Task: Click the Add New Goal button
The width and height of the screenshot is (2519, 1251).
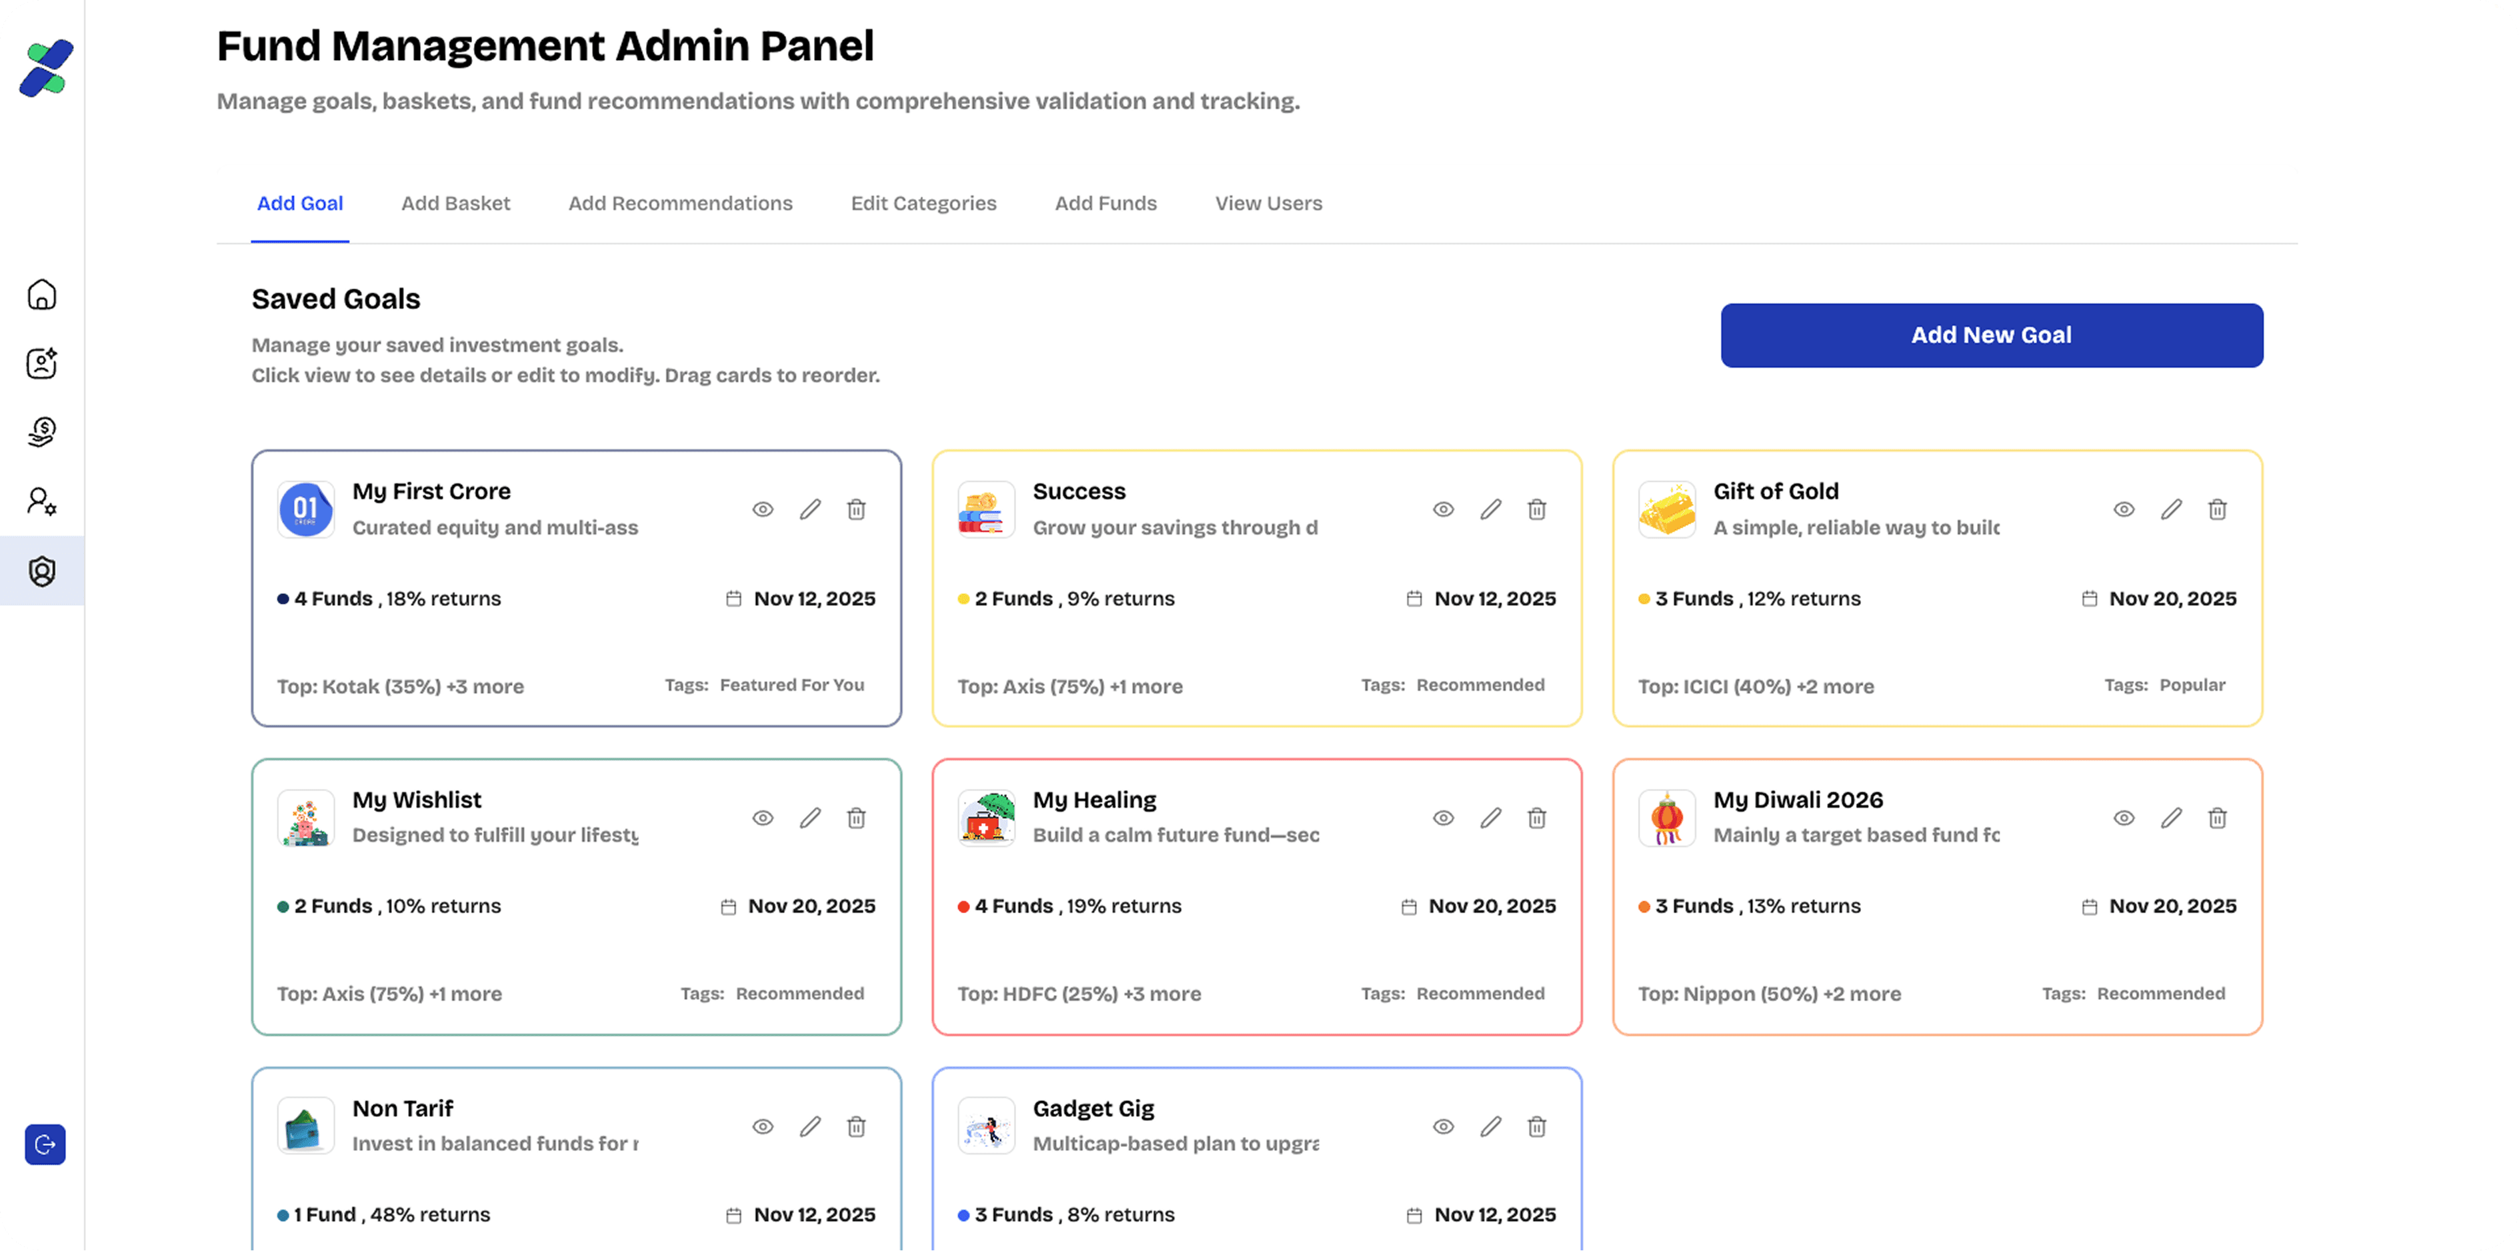Action: pyautogui.click(x=1991, y=335)
